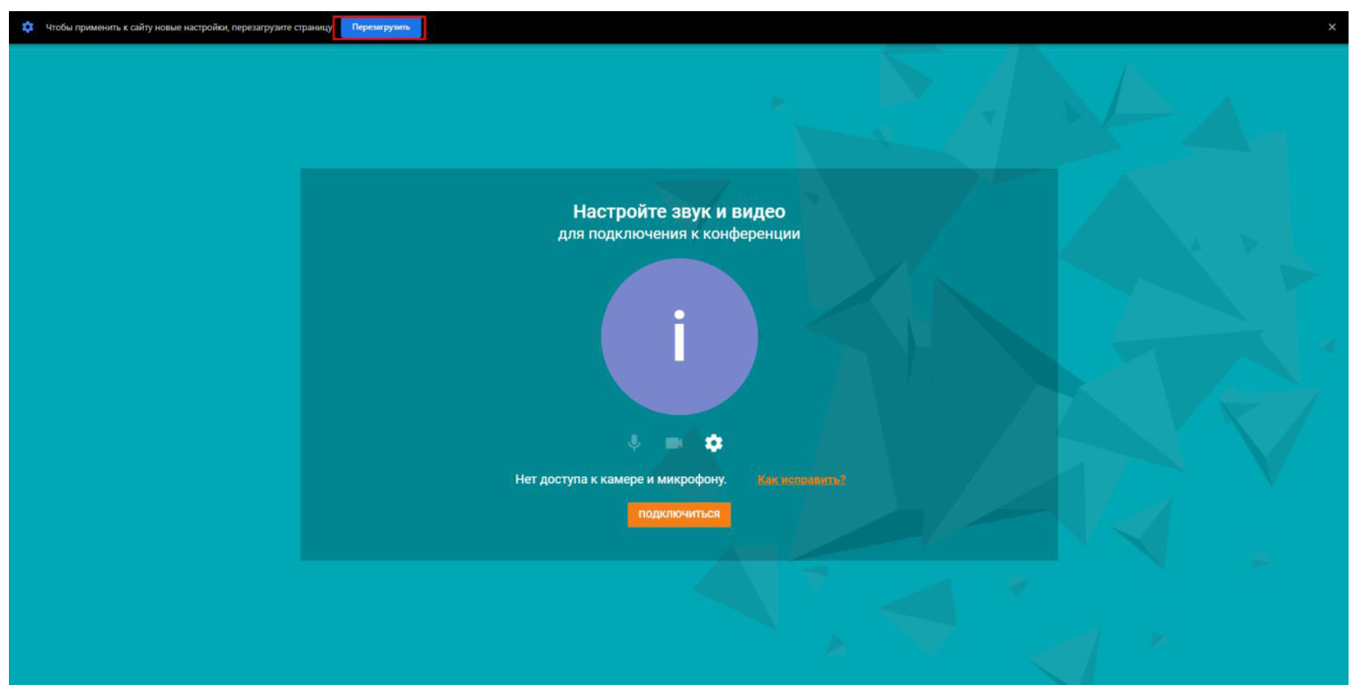Open the "Как исправить?" help link

coord(801,480)
